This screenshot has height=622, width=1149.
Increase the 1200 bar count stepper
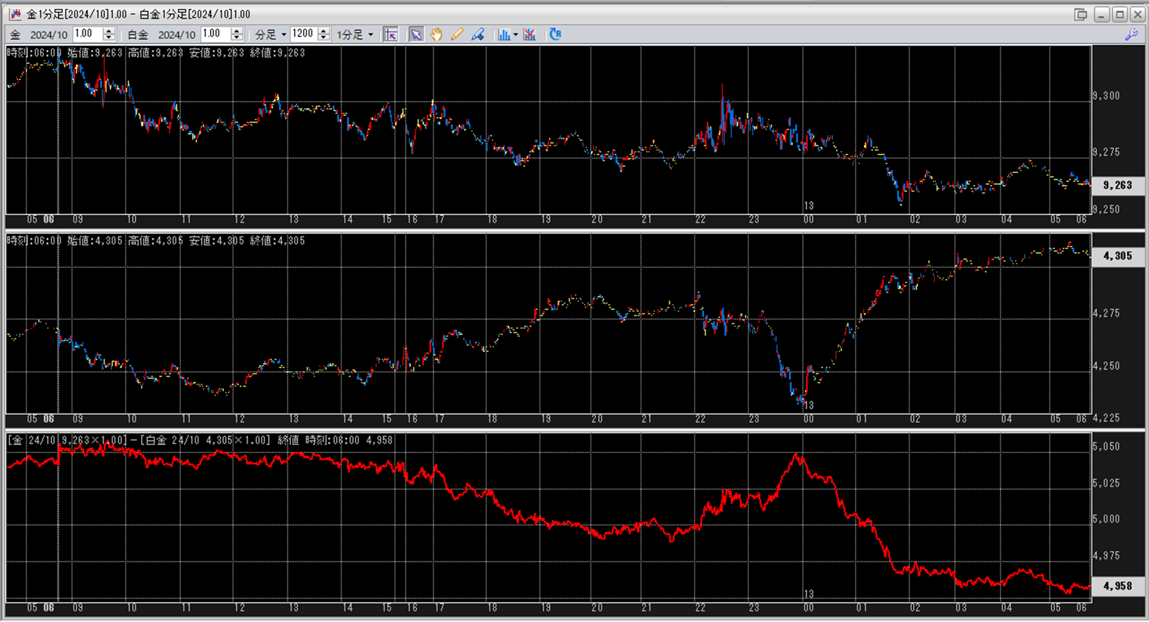click(324, 31)
